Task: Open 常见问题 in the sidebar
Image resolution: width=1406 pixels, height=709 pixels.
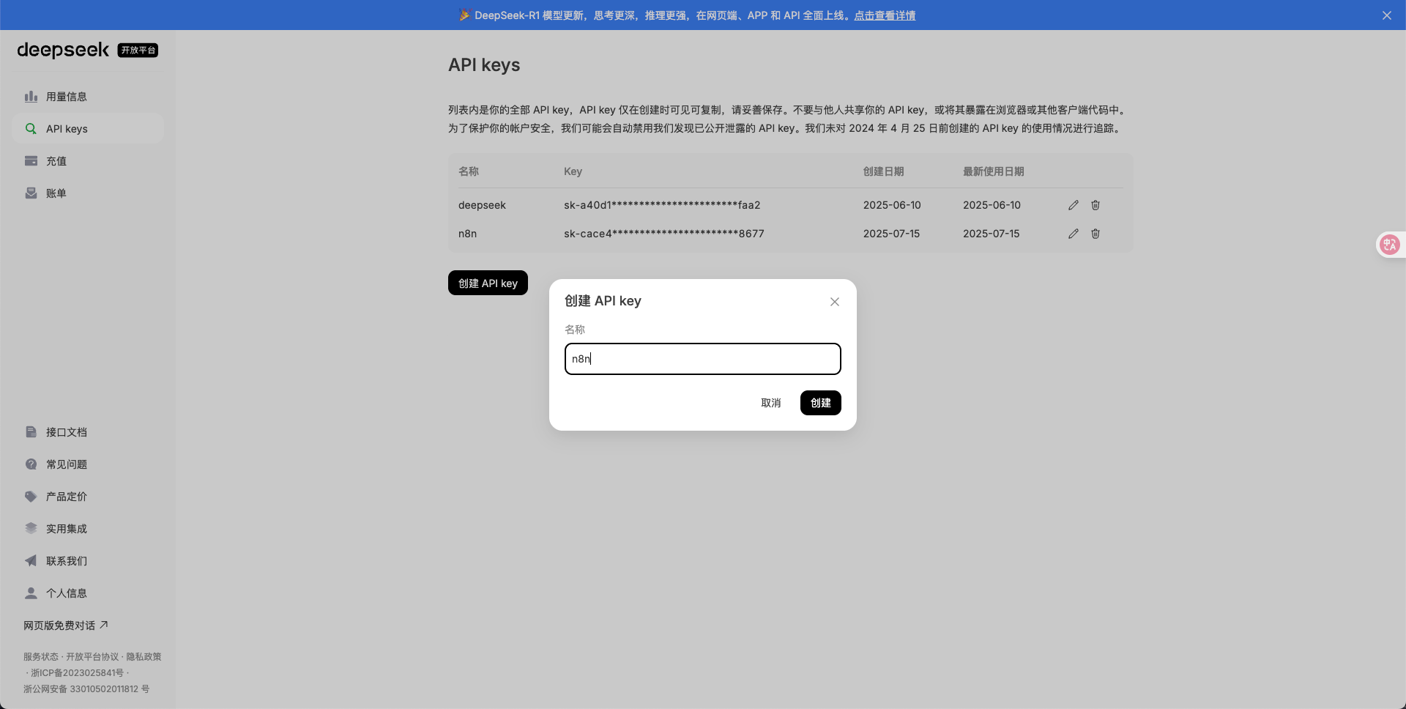Action: [x=88, y=464]
